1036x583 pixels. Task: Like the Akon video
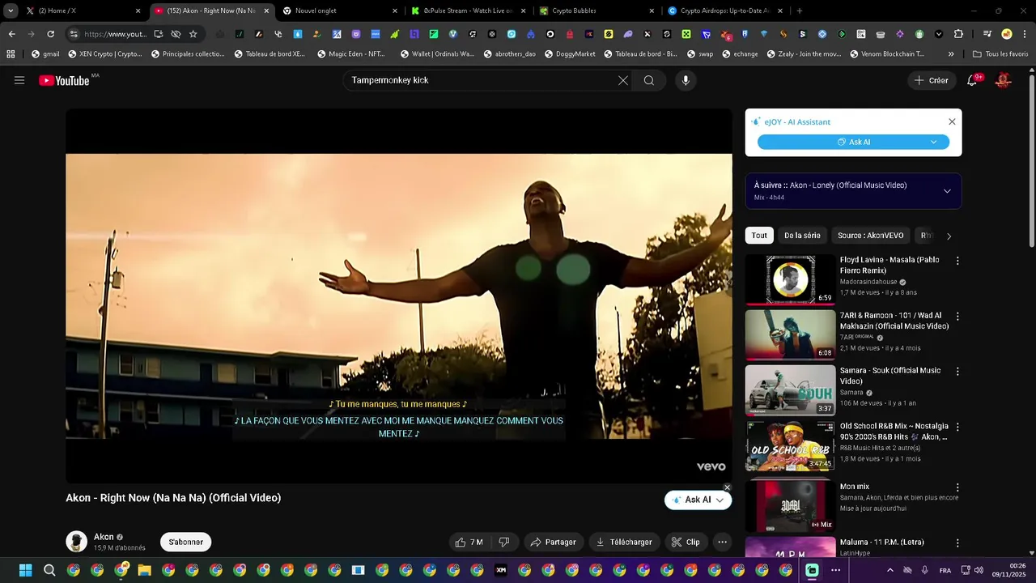[x=469, y=542]
